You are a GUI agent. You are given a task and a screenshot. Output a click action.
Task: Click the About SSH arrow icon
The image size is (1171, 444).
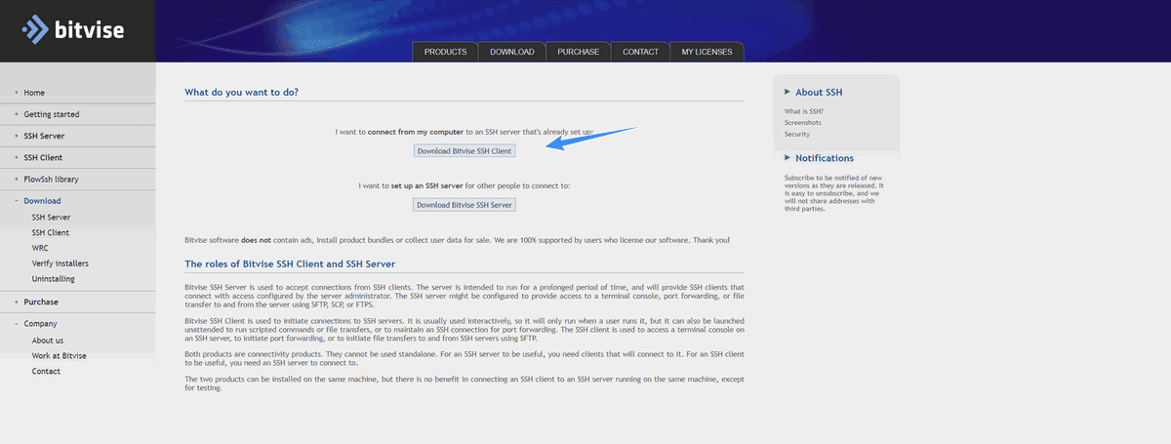787,92
